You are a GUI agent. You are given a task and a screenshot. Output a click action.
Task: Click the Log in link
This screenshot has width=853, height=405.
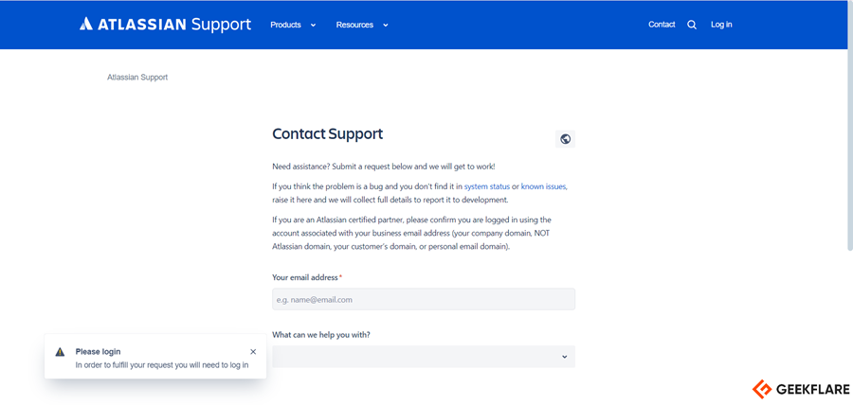point(721,25)
